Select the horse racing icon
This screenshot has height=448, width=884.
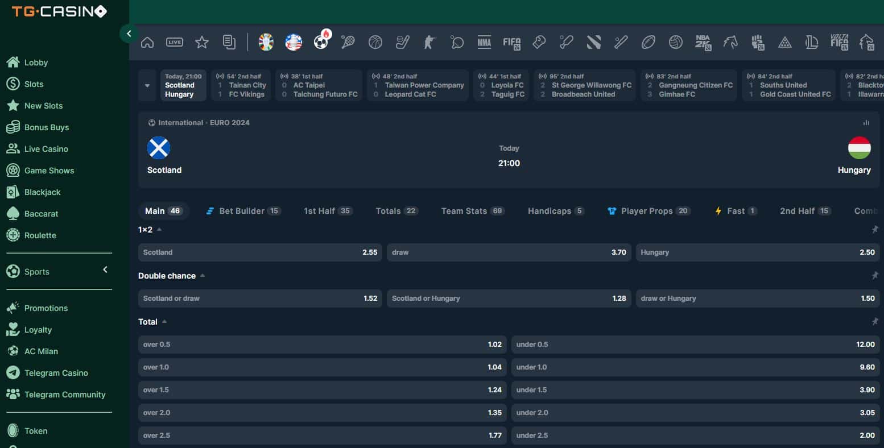(x=730, y=42)
